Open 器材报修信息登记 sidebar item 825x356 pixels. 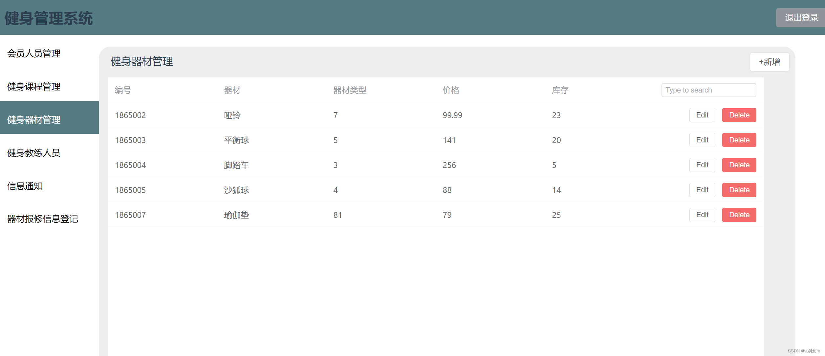point(43,219)
